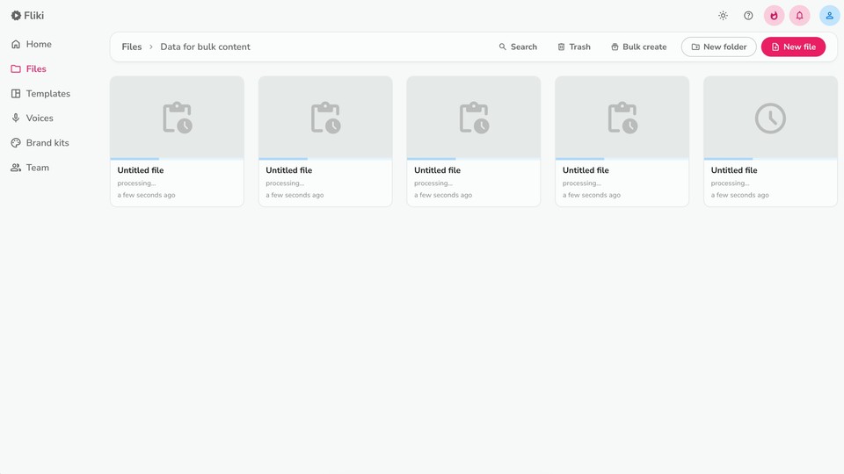Go to Home in the sidebar
Viewport: 844px width, 474px height.
coord(39,44)
